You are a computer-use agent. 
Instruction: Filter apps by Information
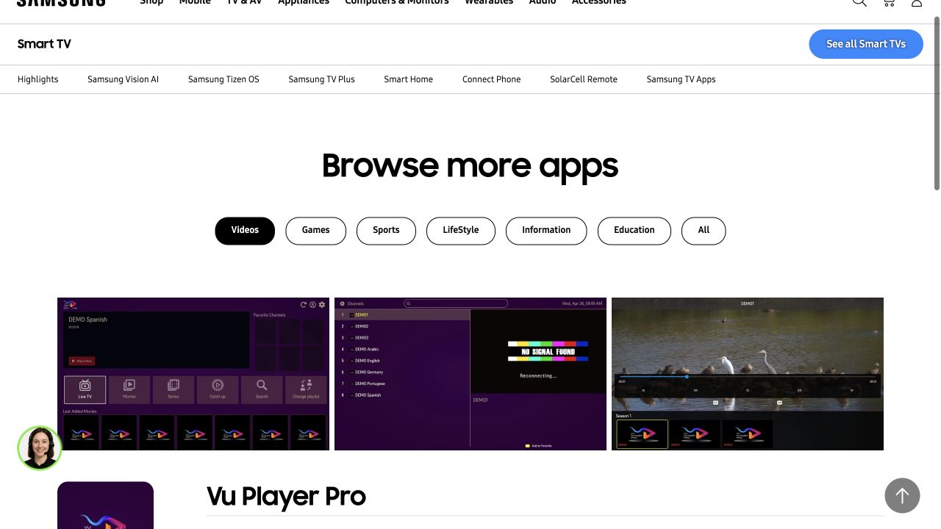[546, 231]
